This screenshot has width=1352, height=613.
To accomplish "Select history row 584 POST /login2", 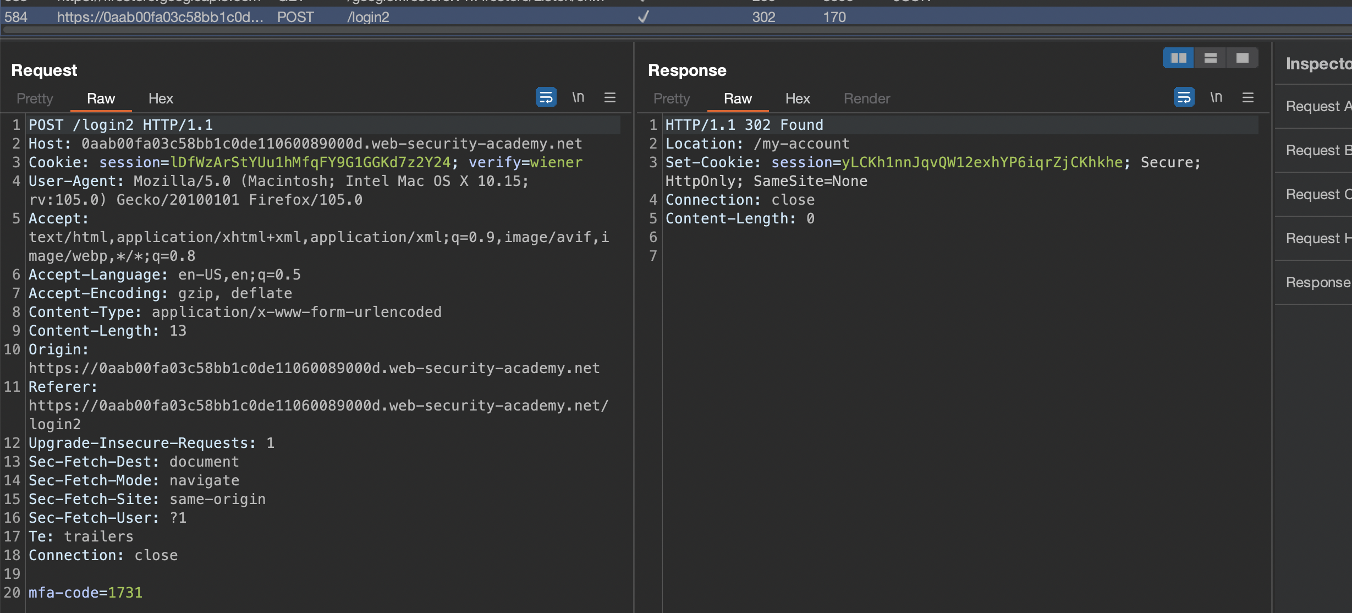I will pos(676,17).
